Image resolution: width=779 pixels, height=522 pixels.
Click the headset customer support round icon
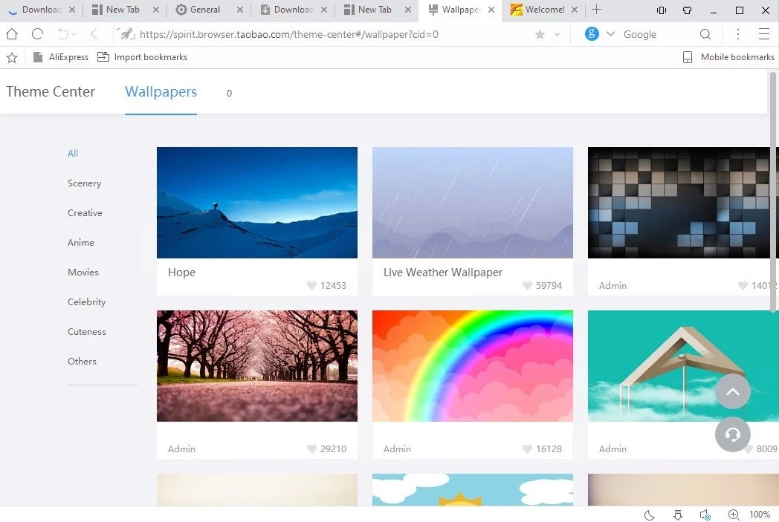pos(732,434)
